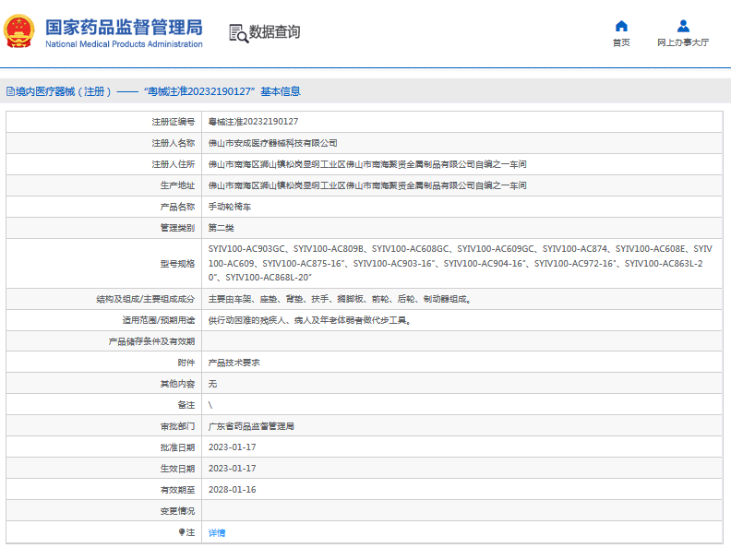Click the 数据查询 heading text
This screenshot has width=731, height=548.
[x=275, y=31]
